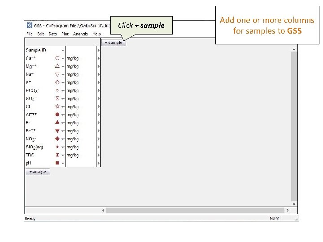Click the row arrow beside Fe++ units
This screenshot has width=323, height=242.
(99, 131)
